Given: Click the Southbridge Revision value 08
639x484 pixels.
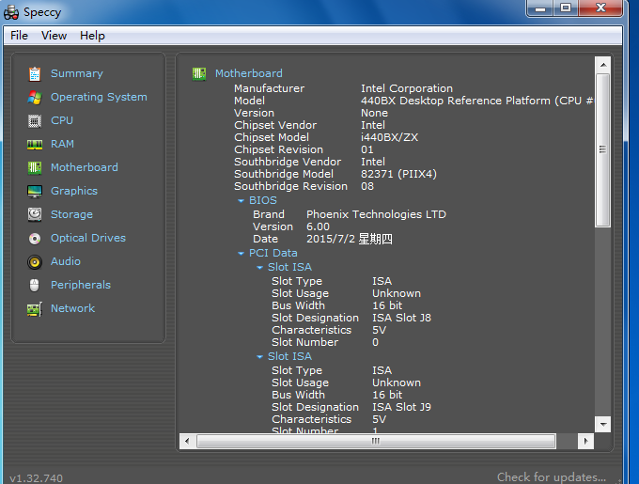Looking at the screenshot, I should (x=366, y=186).
